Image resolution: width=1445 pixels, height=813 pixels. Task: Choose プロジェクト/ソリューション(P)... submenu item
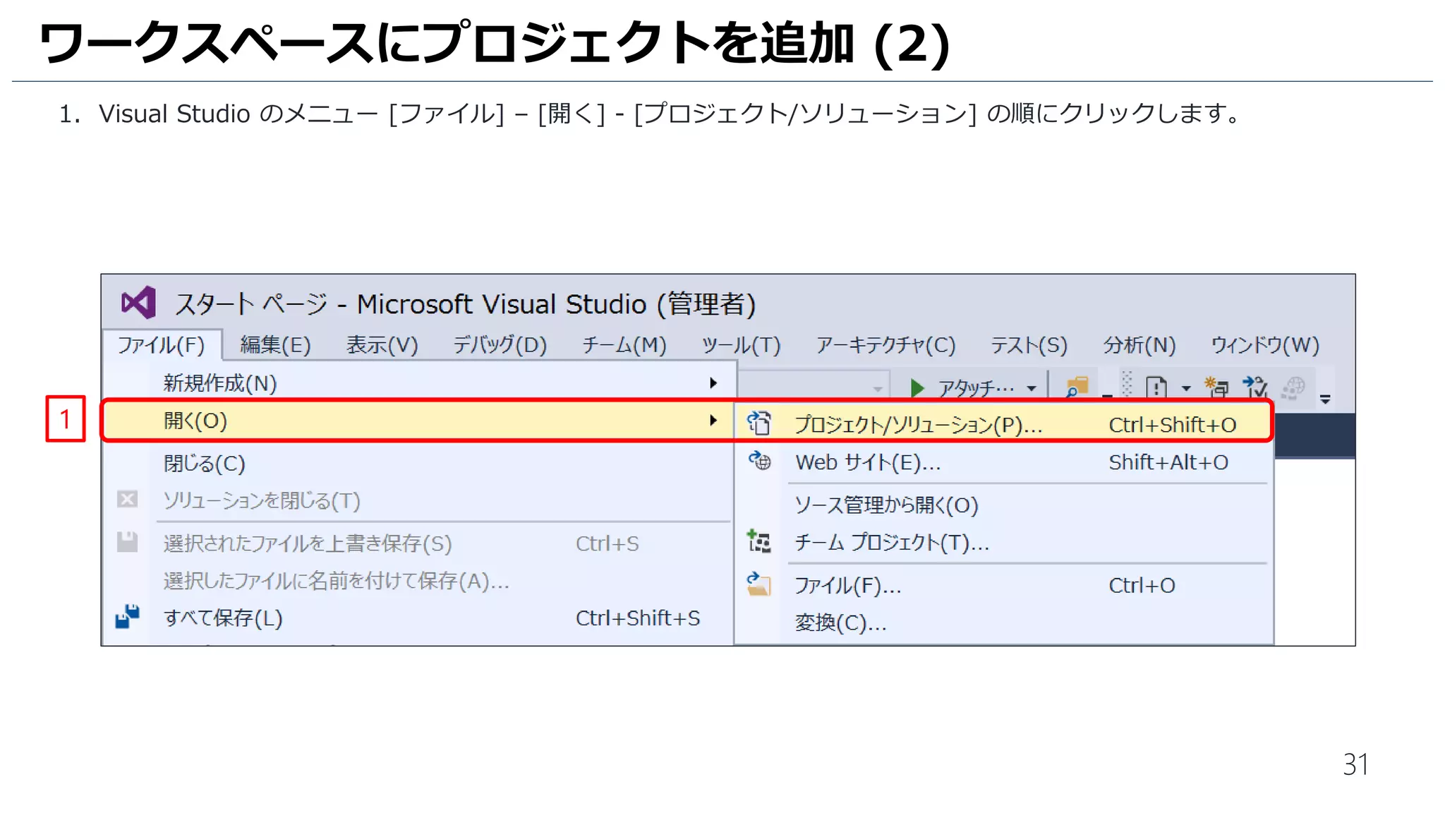(1004, 424)
